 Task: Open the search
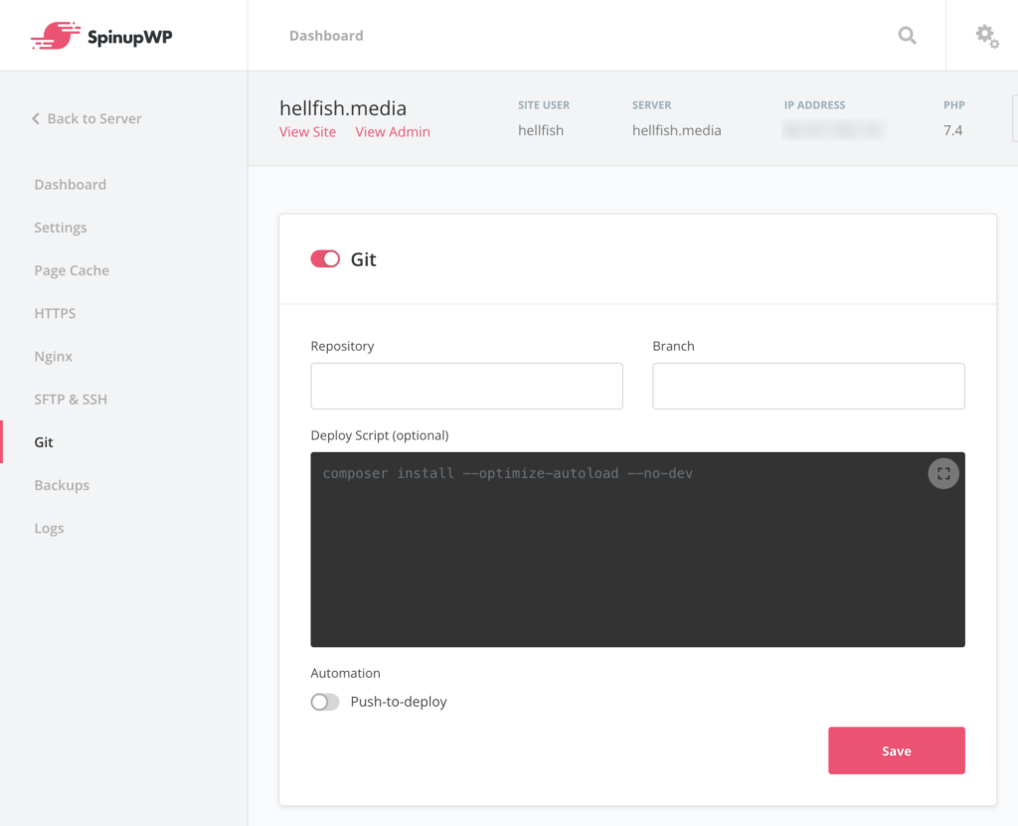coord(907,35)
